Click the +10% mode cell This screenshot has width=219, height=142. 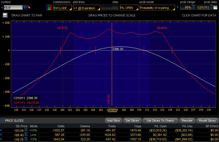point(33,130)
